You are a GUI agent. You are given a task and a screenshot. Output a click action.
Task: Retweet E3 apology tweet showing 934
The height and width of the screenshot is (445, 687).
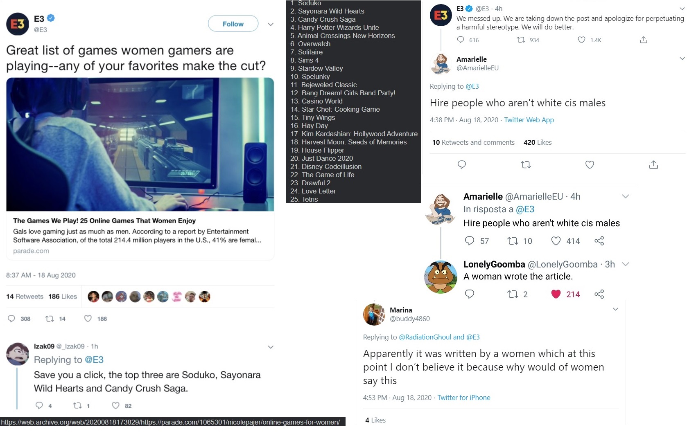521,40
